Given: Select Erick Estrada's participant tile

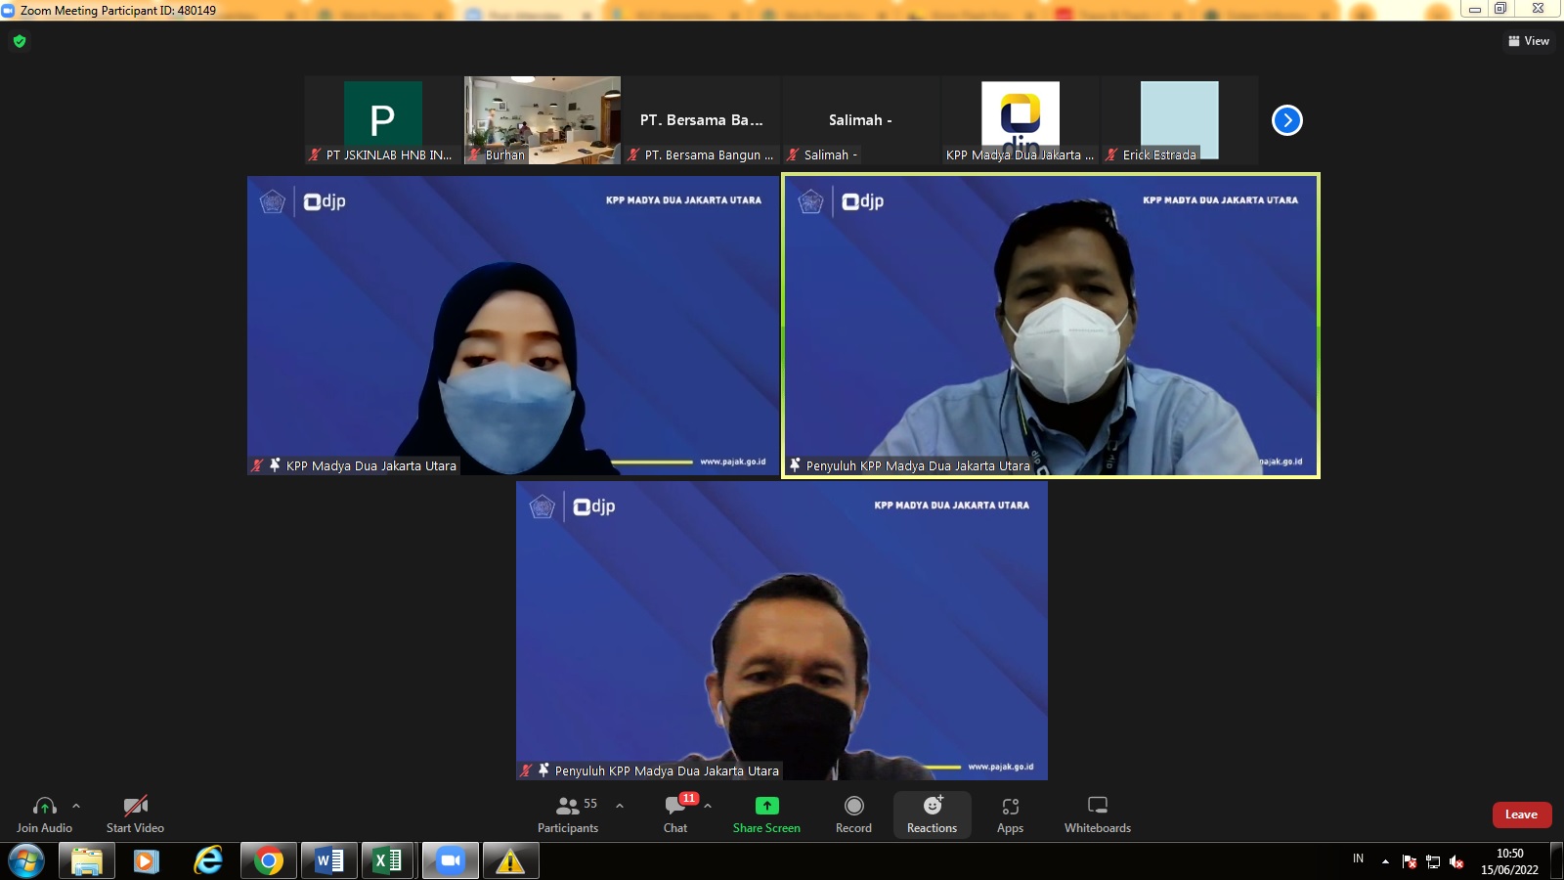Looking at the screenshot, I should tap(1179, 119).
